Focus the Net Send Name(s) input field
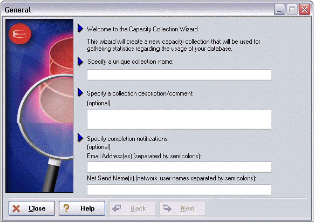This screenshot has width=315, height=223. click(179, 190)
